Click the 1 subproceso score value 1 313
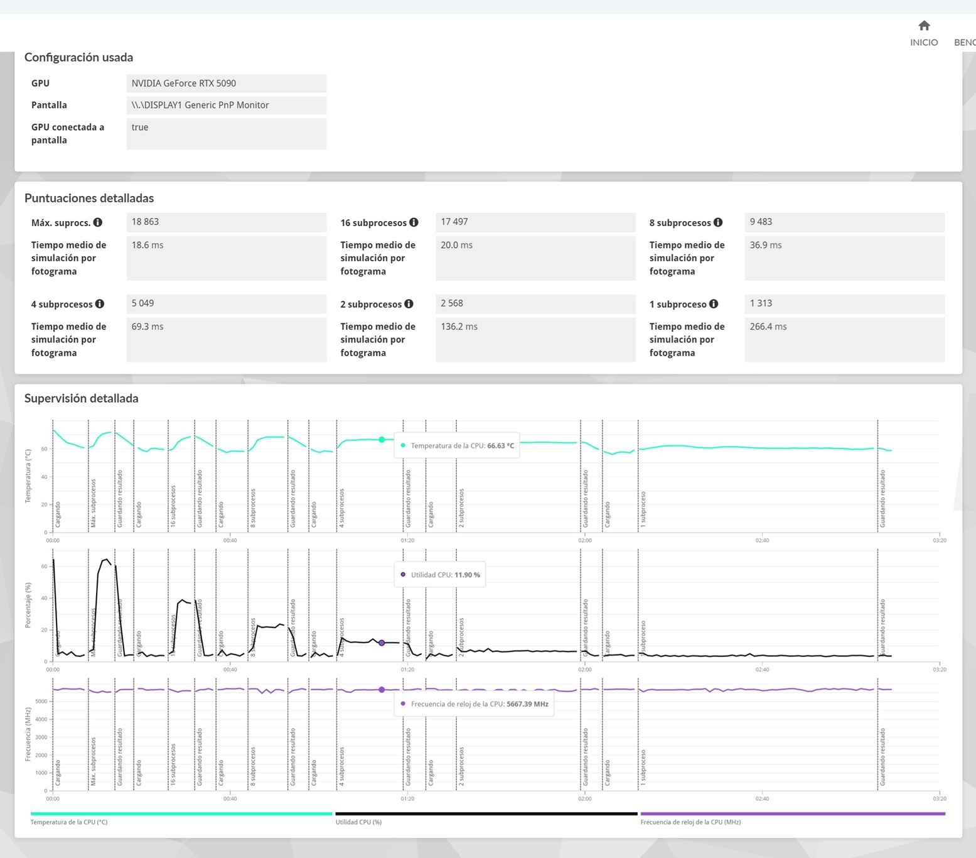 pyautogui.click(x=844, y=304)
